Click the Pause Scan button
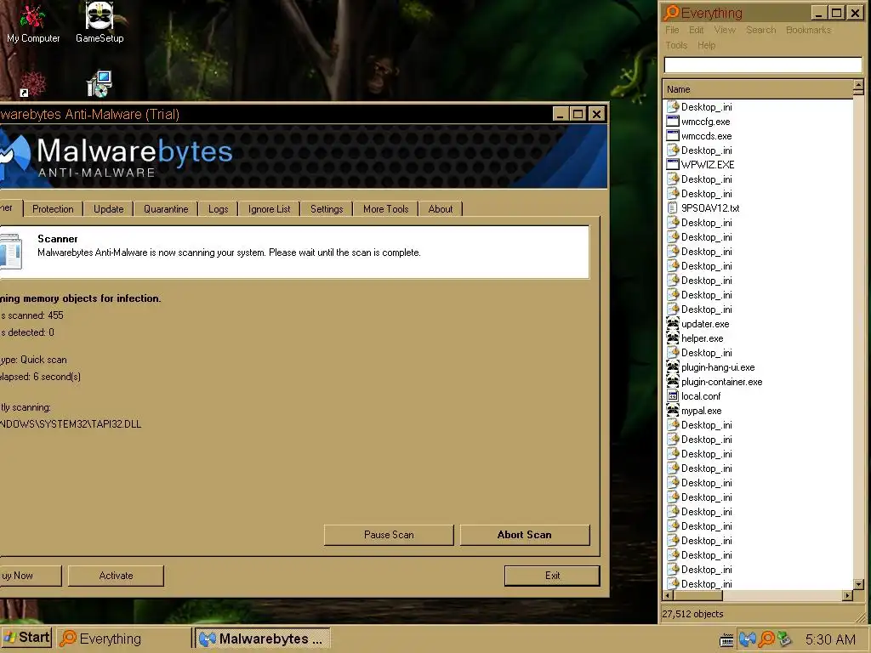 [x=389, y=535]
